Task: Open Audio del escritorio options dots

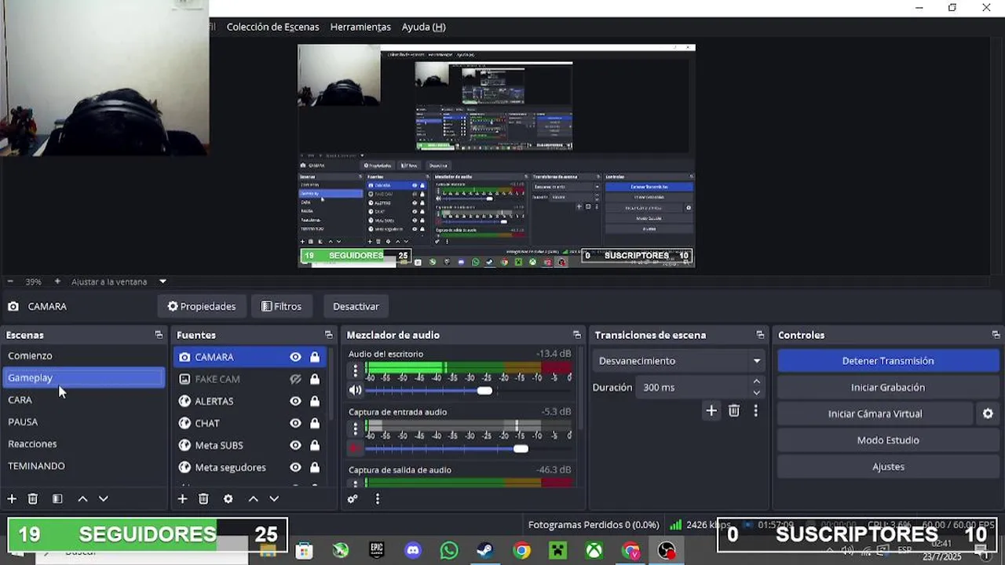Action: click(x=355, y=370)
